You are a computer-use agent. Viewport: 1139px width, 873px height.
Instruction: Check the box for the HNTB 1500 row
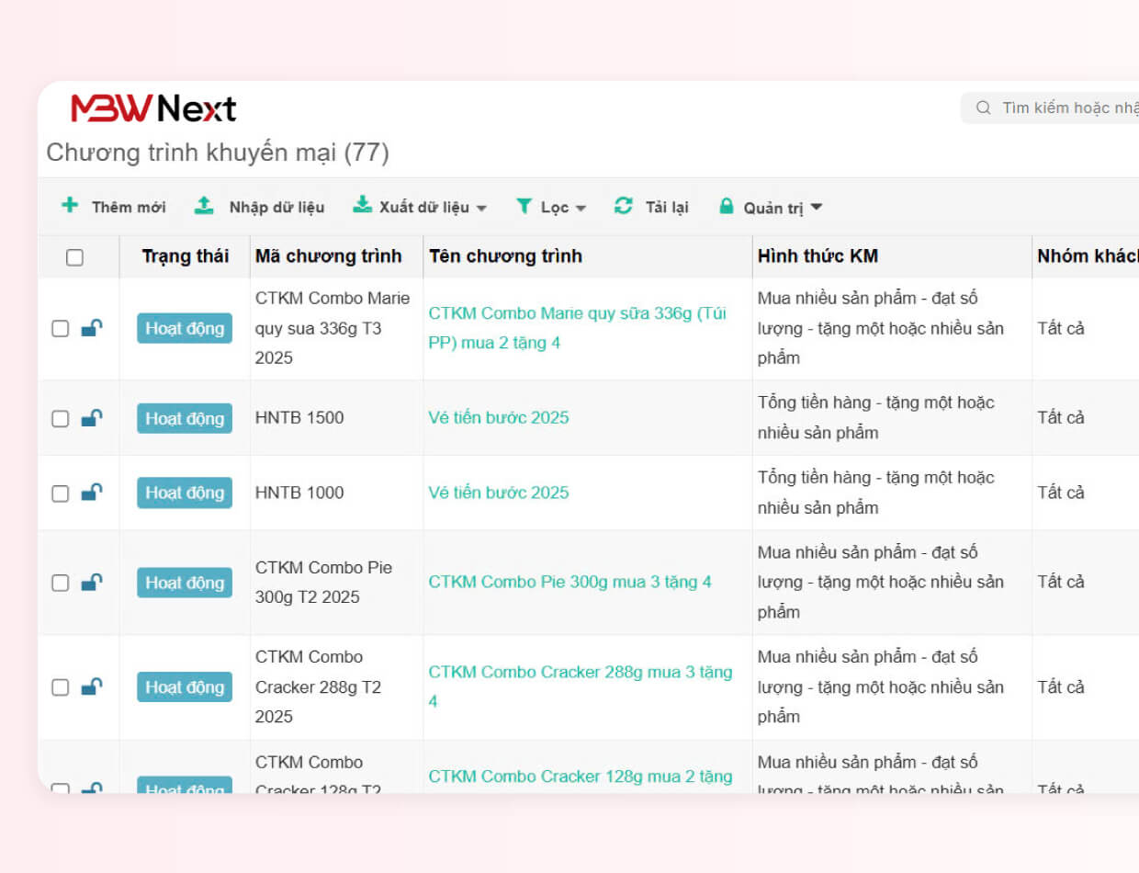click(60, 419)
